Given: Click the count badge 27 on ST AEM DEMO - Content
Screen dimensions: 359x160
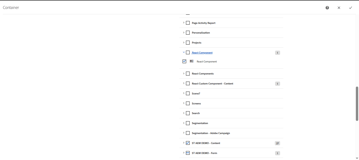Looking at the screenshot, I should click(x=277, y=143).
